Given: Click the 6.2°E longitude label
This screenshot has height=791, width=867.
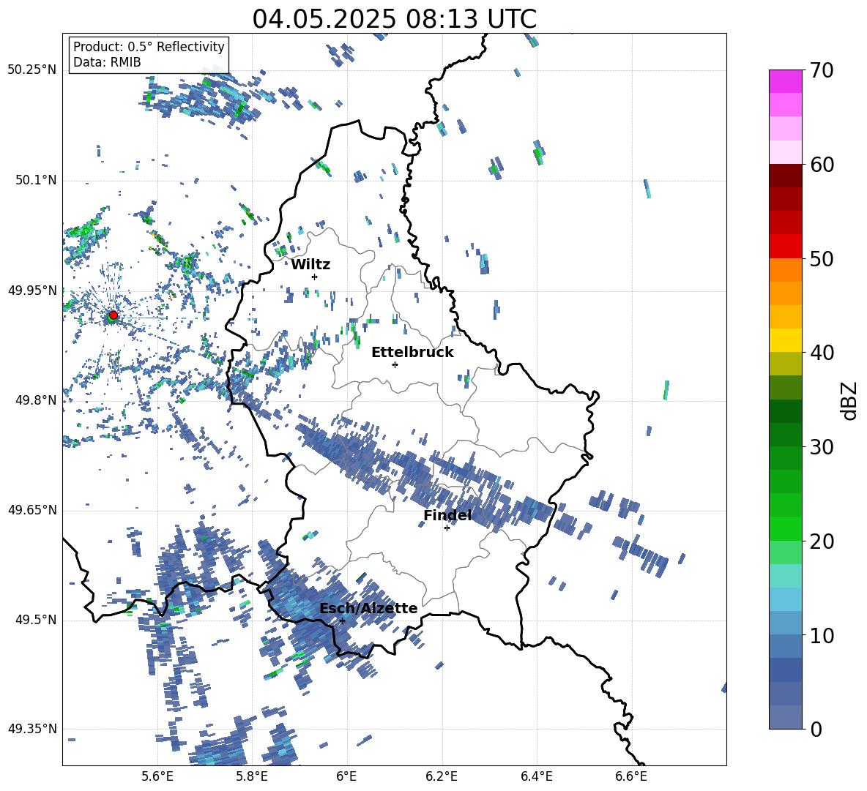Looking at the screenshot, I should [x=442, y=776].
